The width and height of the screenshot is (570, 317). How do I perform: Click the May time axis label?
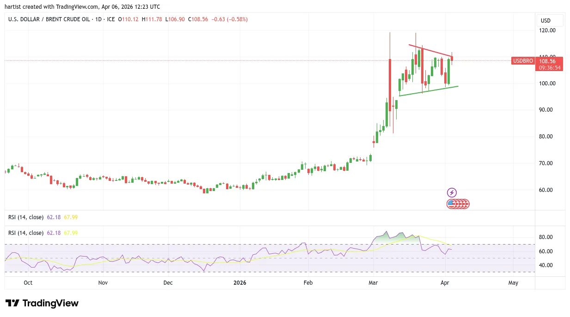click(513, 282)
